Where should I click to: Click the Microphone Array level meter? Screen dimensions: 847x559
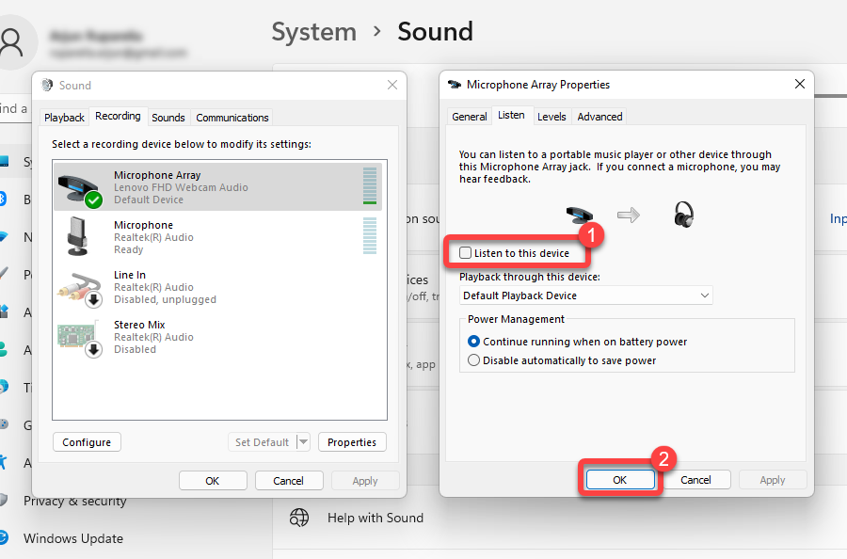pos(370,185)
